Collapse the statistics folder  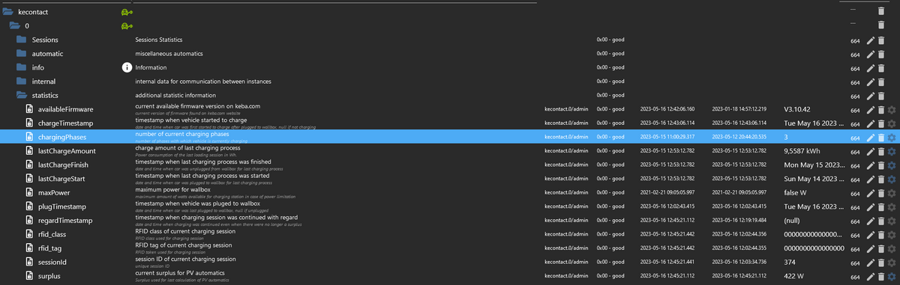[x=22, y=96]
